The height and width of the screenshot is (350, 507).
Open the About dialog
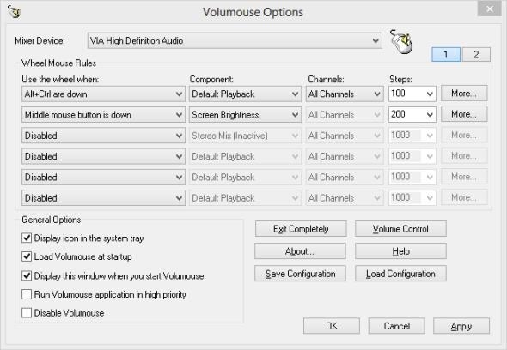[300, 251]
